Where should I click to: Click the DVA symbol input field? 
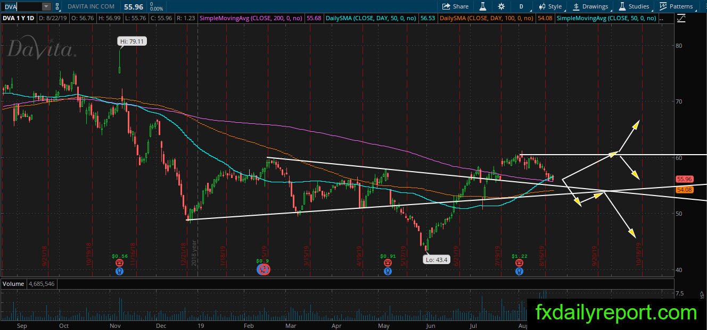[x=21, y=6]
